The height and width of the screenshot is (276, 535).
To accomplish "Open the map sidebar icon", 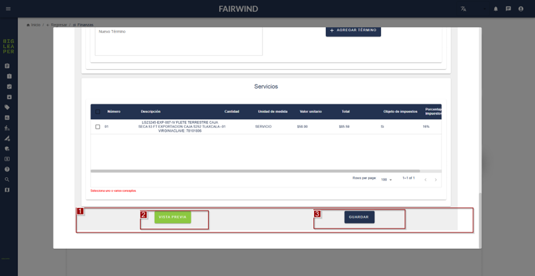I will pyautogui.click(x=7, y=189).
